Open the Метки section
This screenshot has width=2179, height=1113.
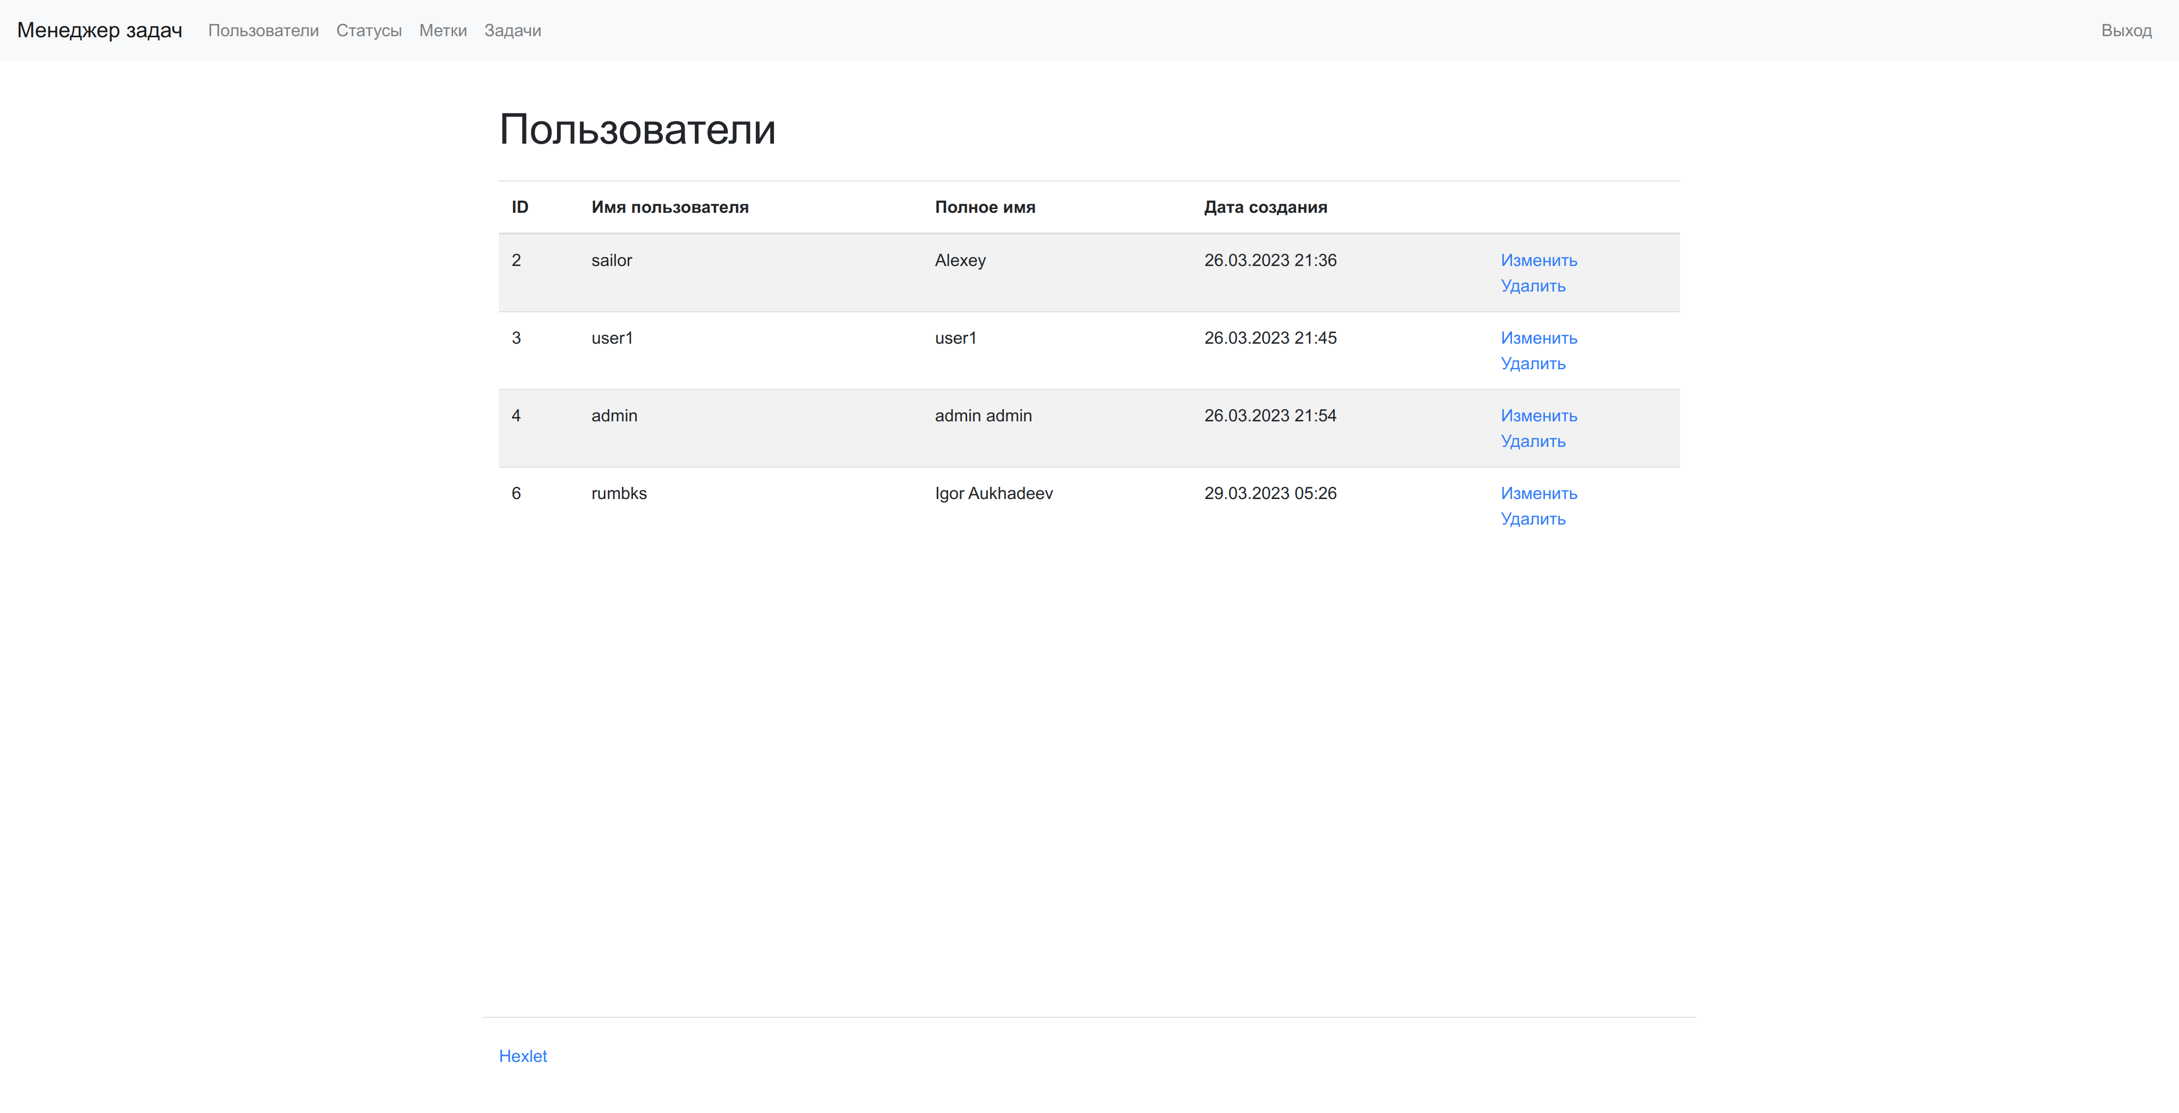(443, 30)
